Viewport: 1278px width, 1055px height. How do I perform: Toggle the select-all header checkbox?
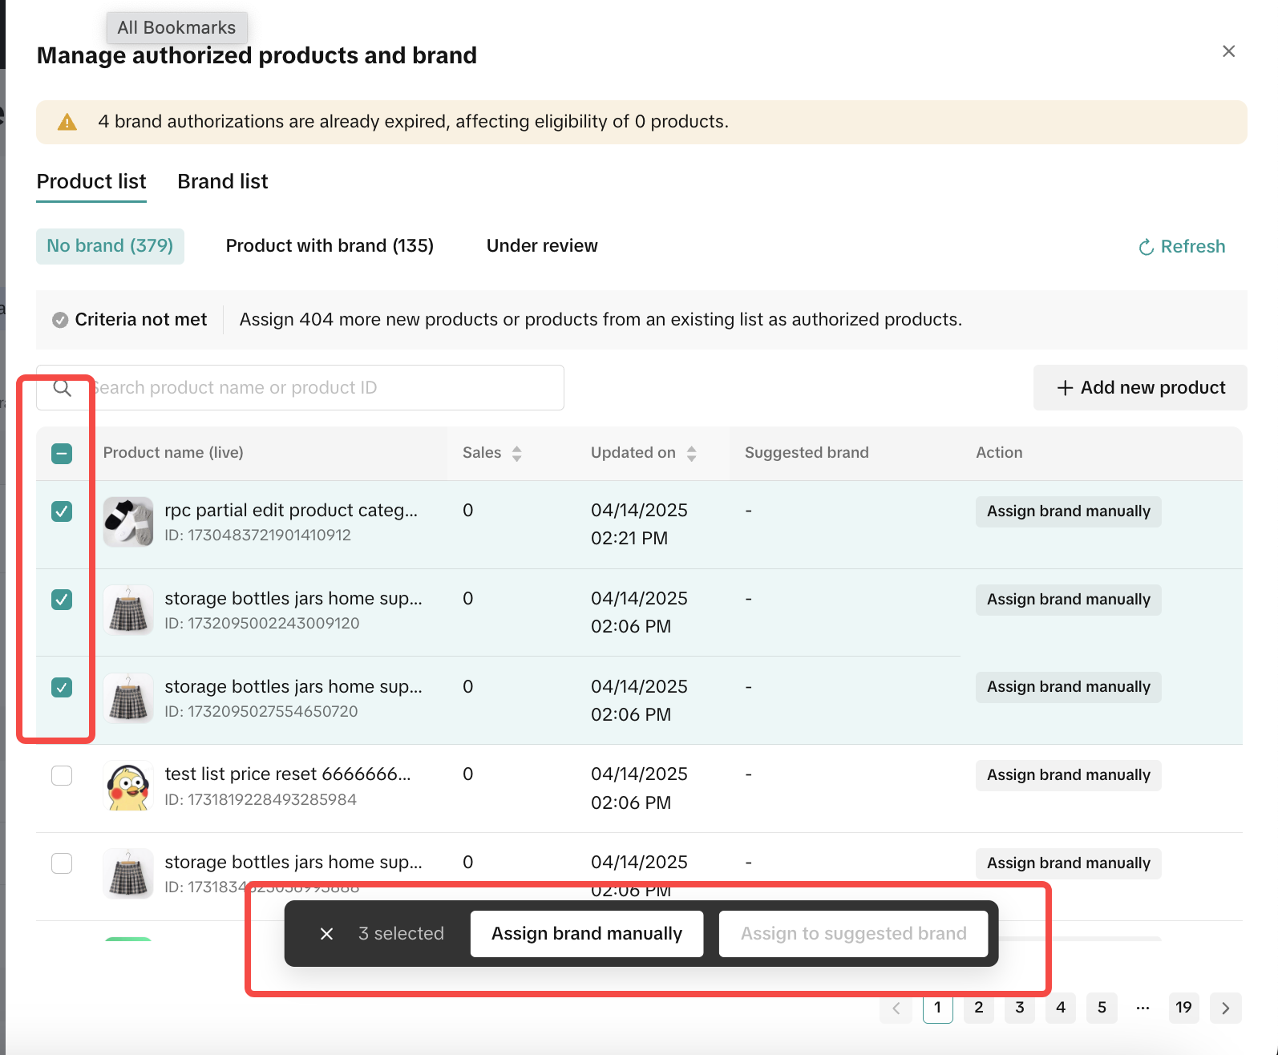62,454
